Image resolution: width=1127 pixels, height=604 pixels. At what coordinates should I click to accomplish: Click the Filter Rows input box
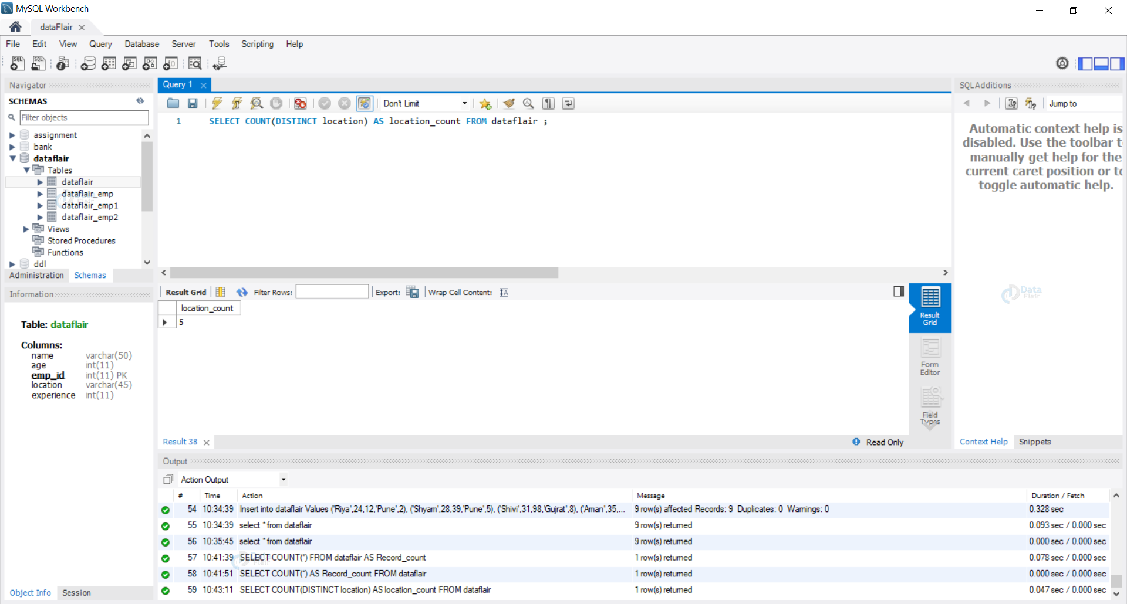332,291
